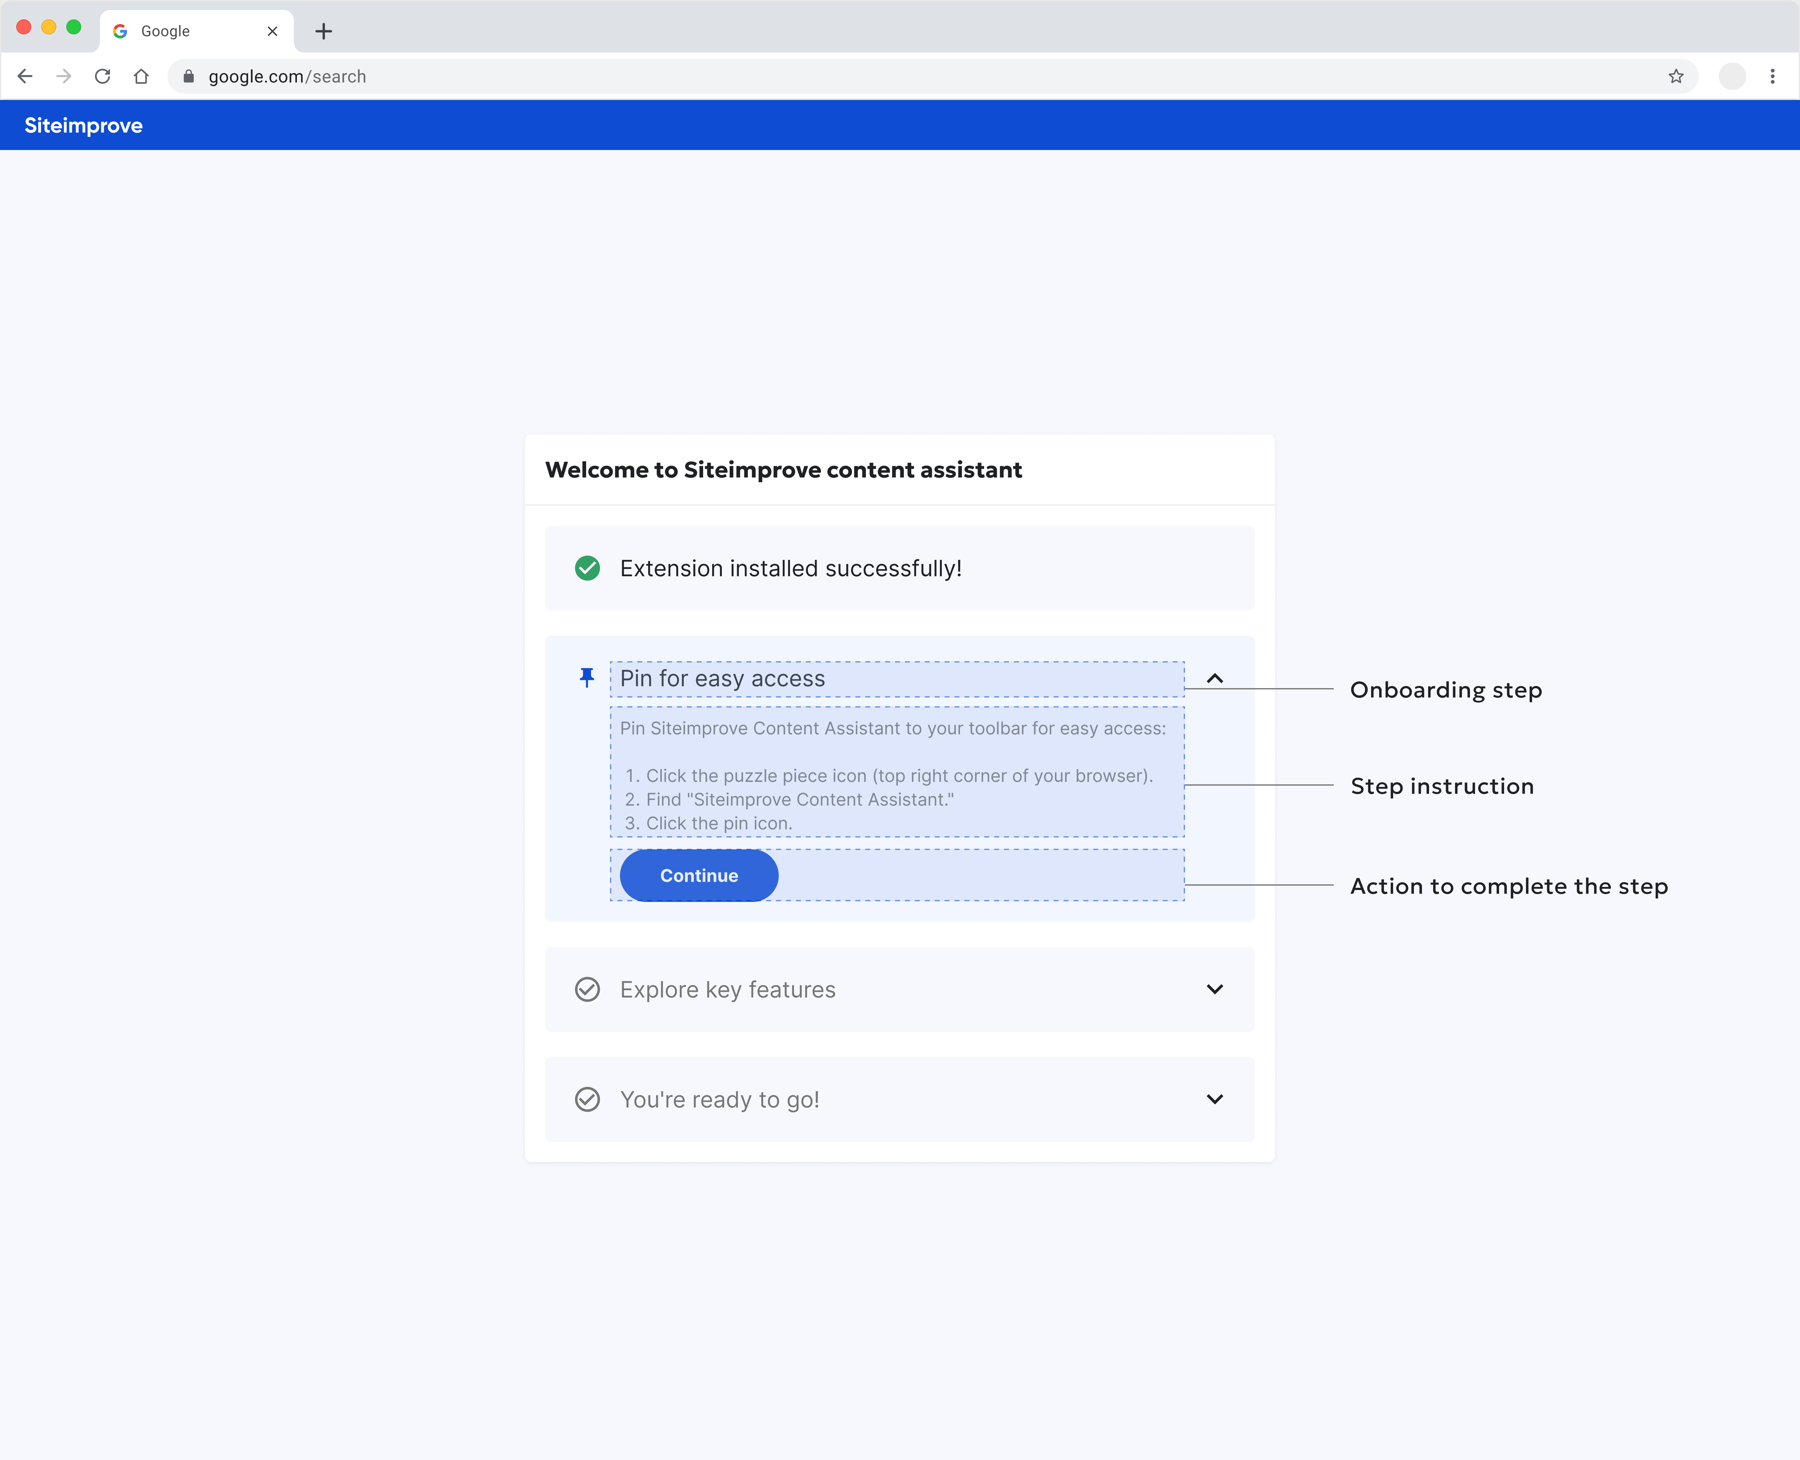Click check circle beside You're ready to go
This screenshot has width=1800, height=1460.
(587, 1099)
